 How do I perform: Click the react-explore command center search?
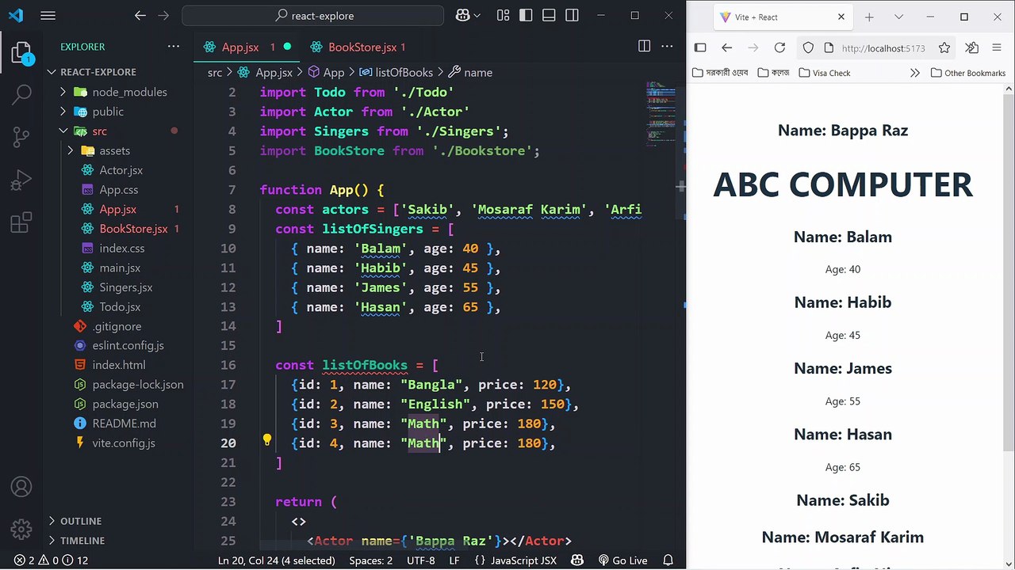[313, 16]
